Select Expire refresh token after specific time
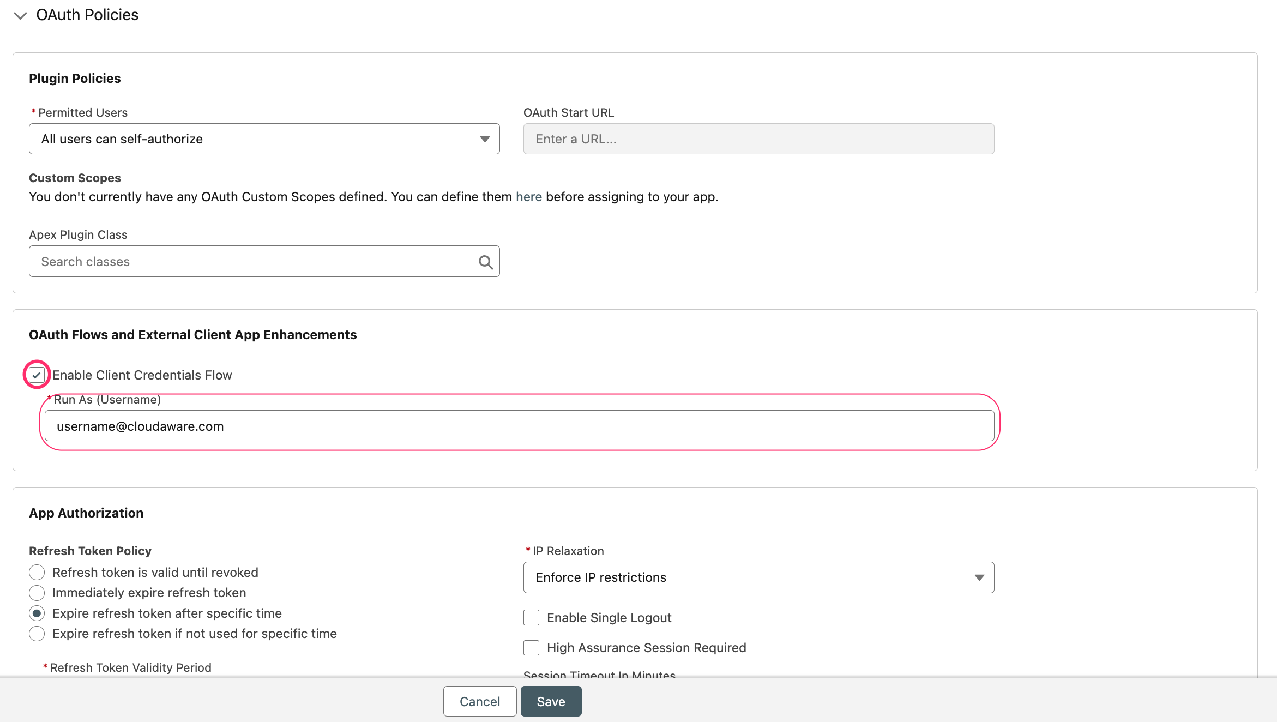The width and height of the screenshot is (1277, 722). click(37, 613)
